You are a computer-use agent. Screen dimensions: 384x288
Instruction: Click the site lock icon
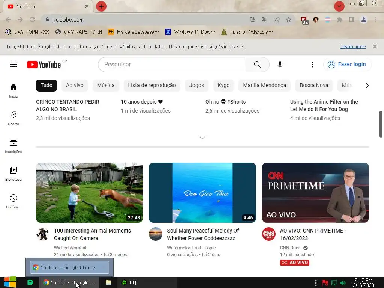[47, 19]
